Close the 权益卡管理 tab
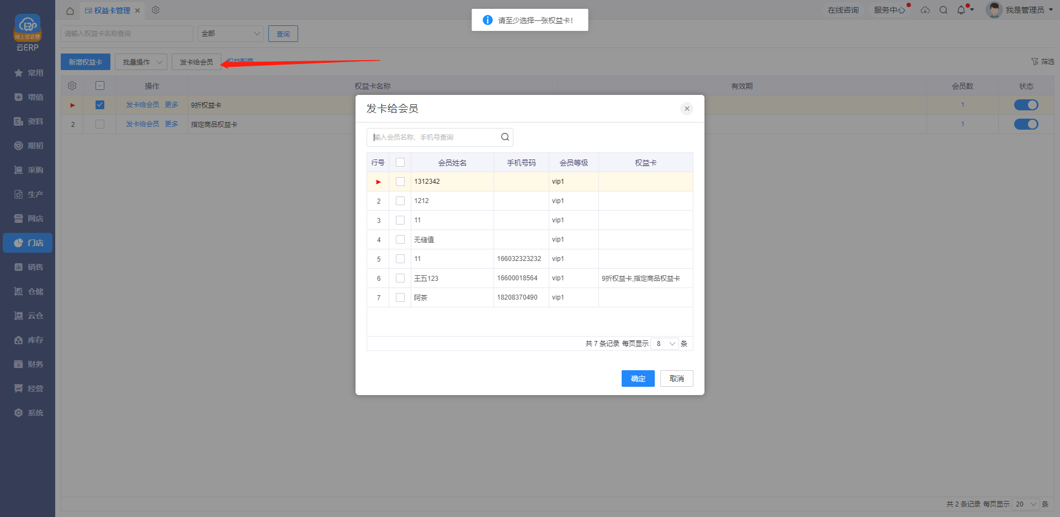1060x517 pixels. click(137, 10)
